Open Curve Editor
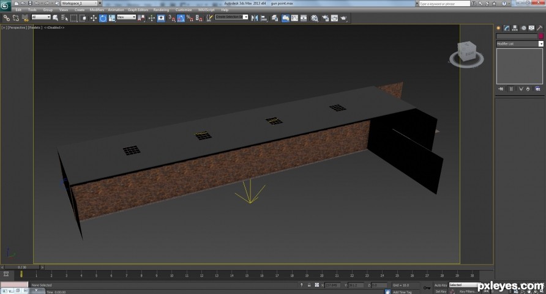546x294 pixels. 294,18
